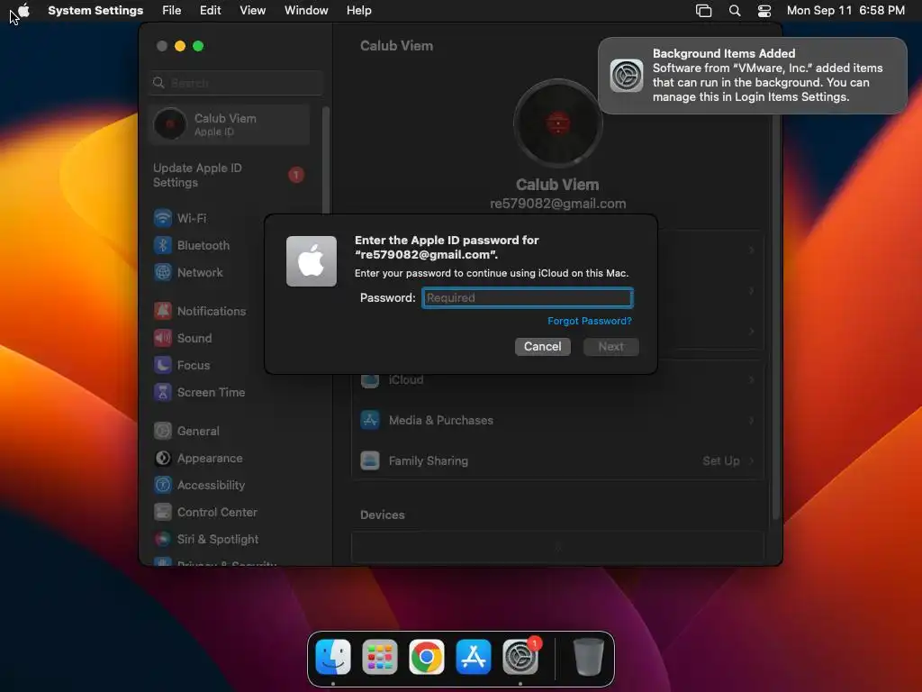
Task: Open the Edit menu
Action: click(210, 11)
